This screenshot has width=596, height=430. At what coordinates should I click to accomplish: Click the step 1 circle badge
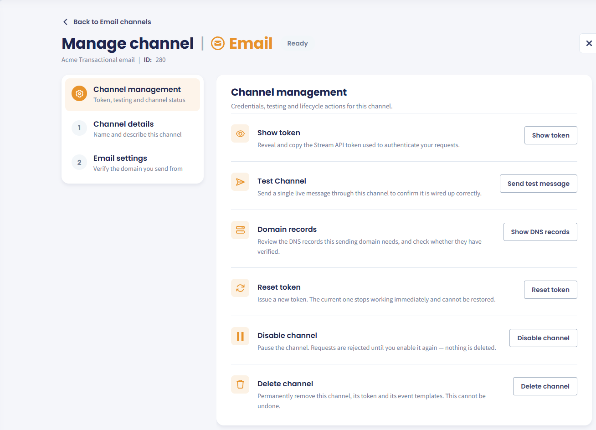79,128
